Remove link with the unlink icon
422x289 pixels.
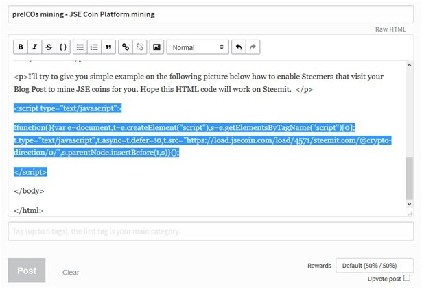click(140, 47)
